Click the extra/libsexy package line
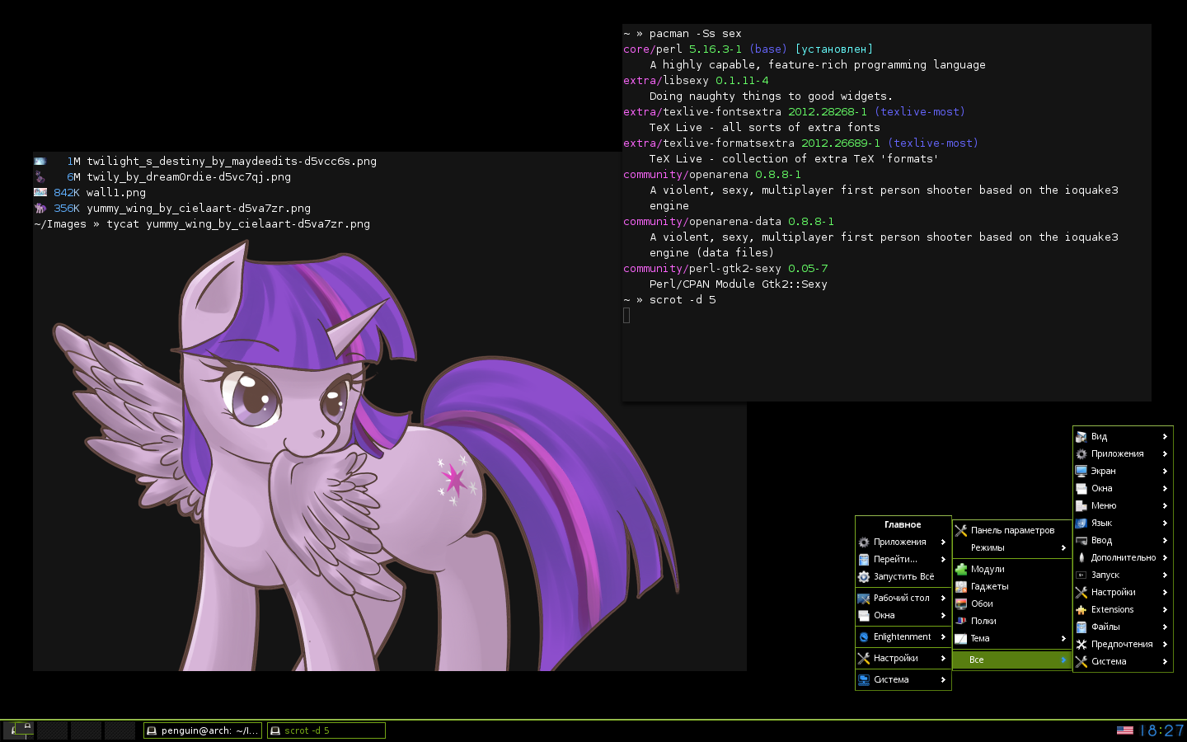 (696, 81)
